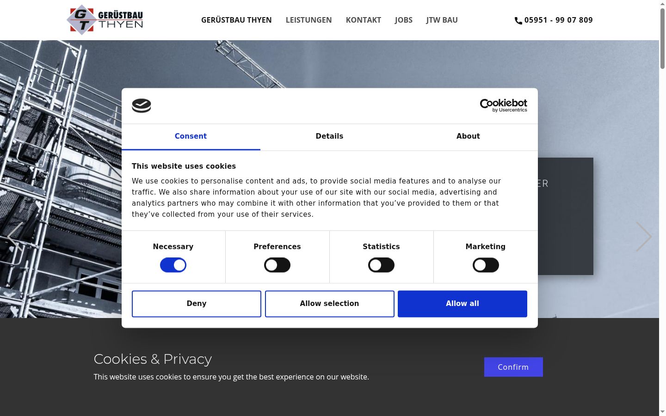Image resolution: width=666 pixels, height=416 pixels.
Task: Click the Gerüstbau Thyen logo
Action: coord(105,20)
